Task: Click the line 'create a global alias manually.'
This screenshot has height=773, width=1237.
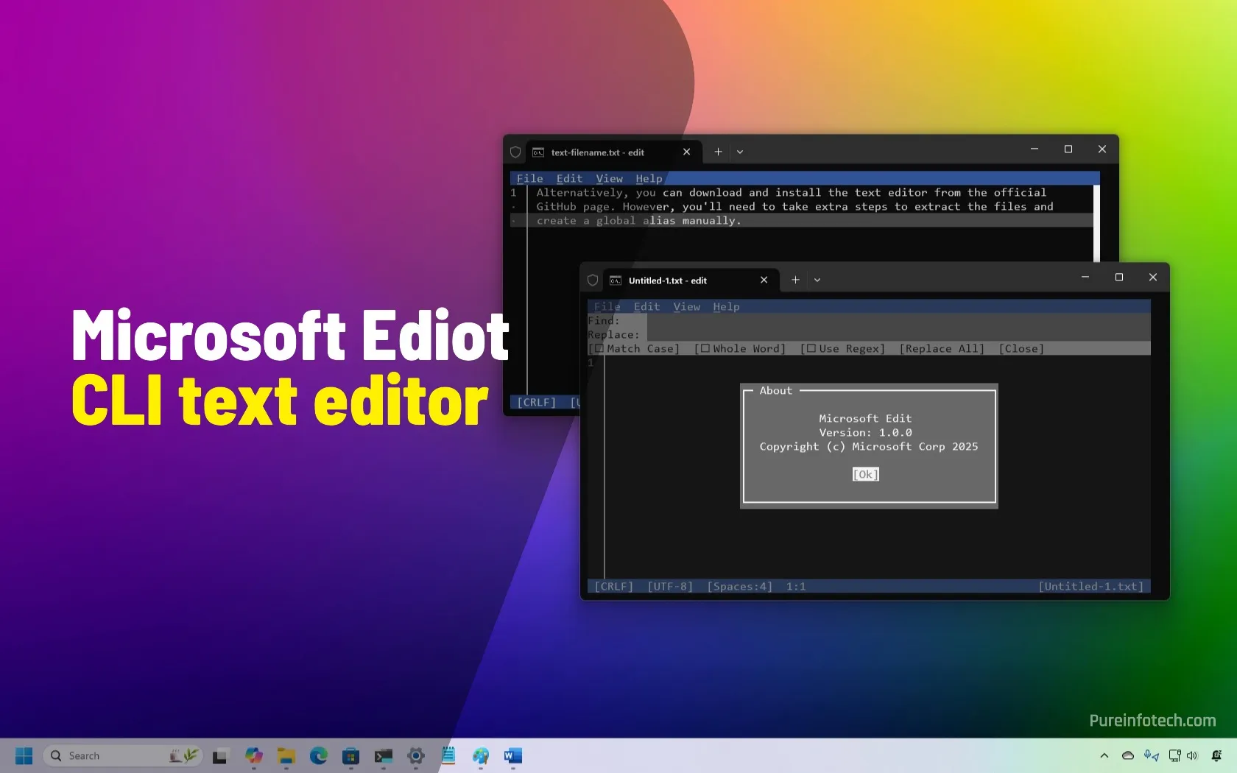Action: coord(638,221)
